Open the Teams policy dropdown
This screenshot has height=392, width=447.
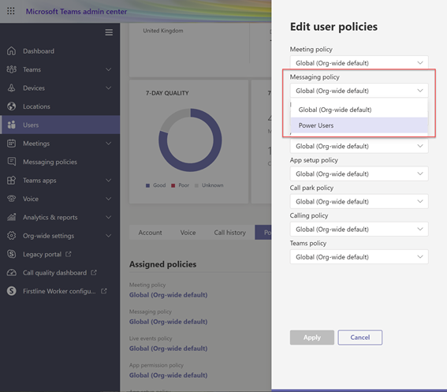tap(359, 257)
